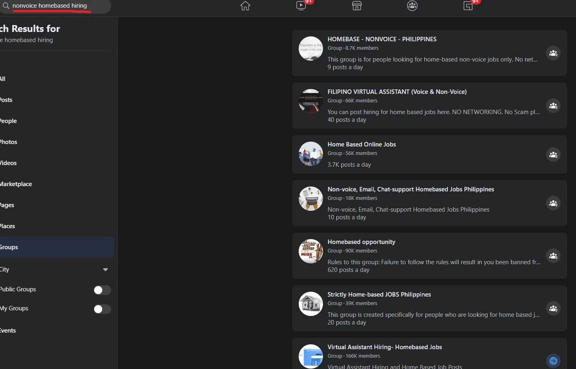
Task: Click the 'Group · 39K members' text
Action: 352,303
